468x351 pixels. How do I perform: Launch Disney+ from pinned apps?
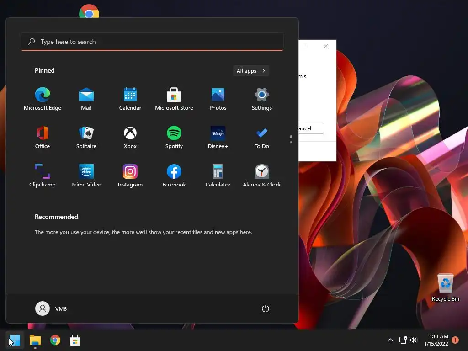click(218, 138)
